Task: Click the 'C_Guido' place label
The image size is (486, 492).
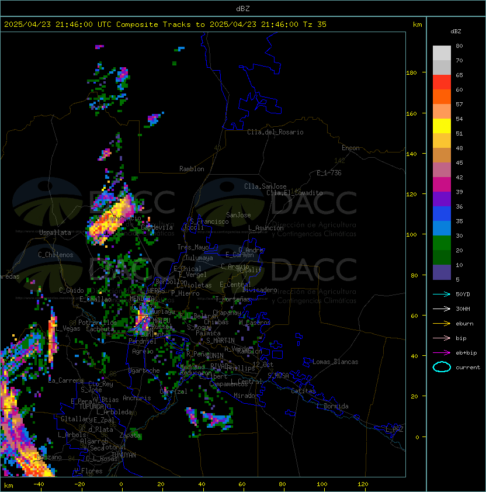Action: [x=71, y=290]
